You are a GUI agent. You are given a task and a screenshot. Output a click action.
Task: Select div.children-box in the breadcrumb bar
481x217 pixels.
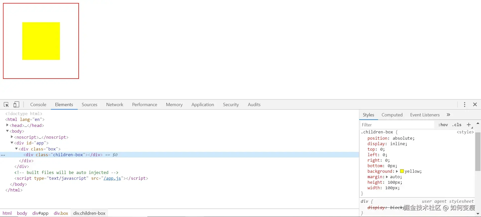point(89,213)
